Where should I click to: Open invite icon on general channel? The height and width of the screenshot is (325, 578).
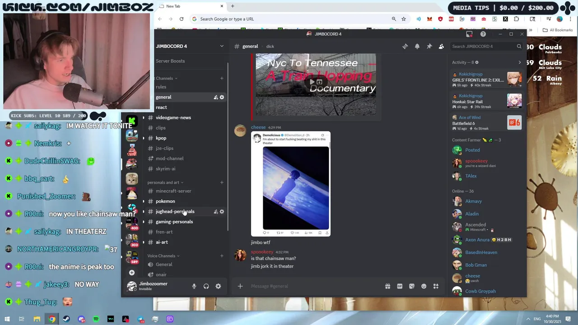coord(216,97)
